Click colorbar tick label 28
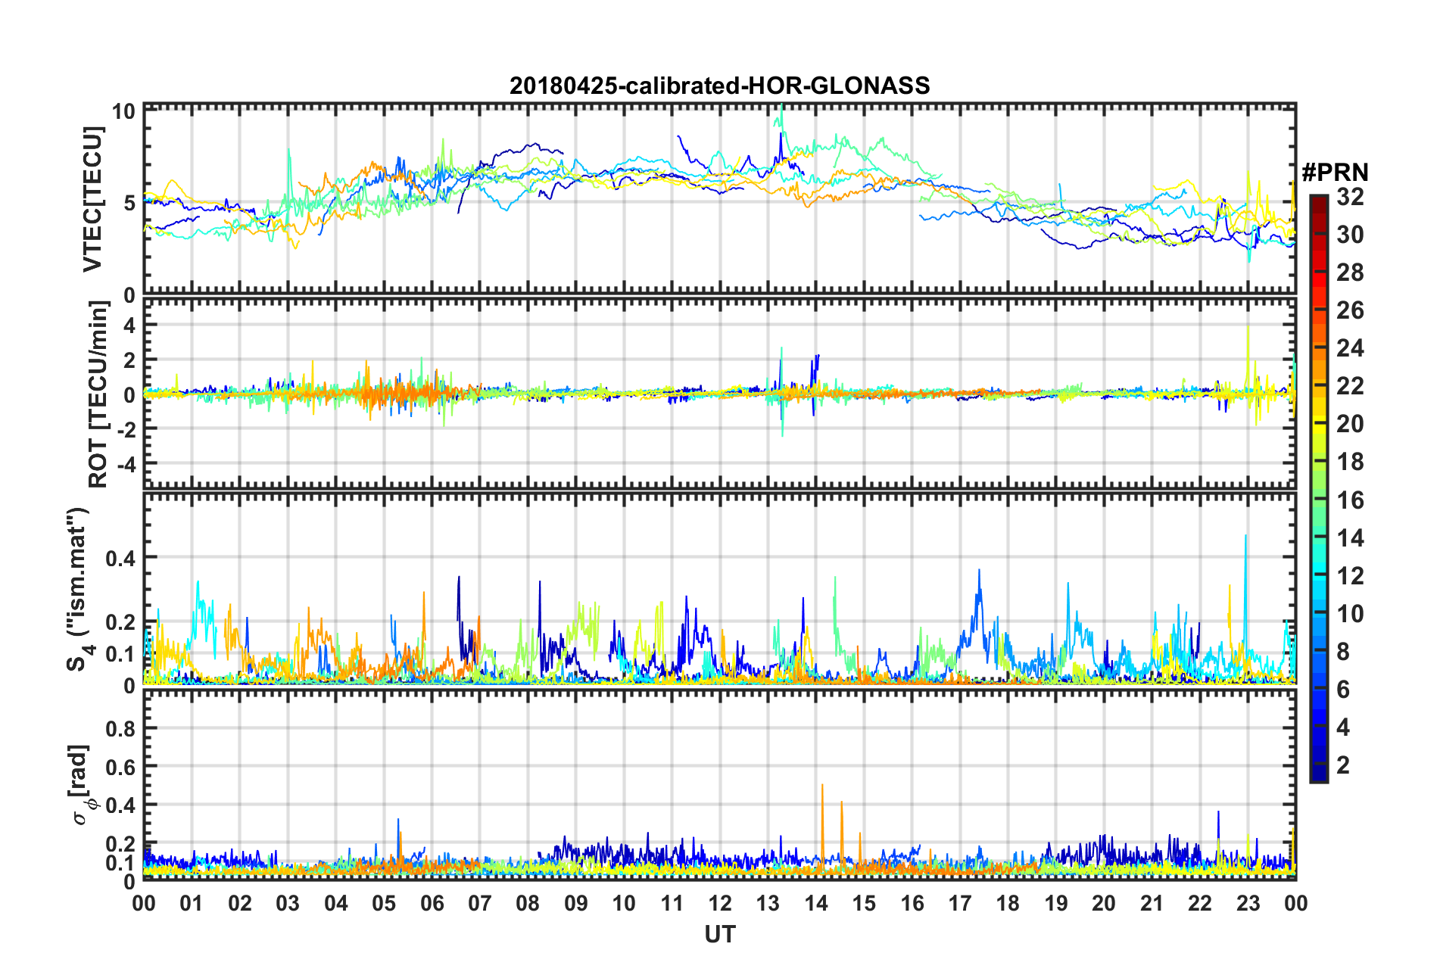 pos(1350,273)
